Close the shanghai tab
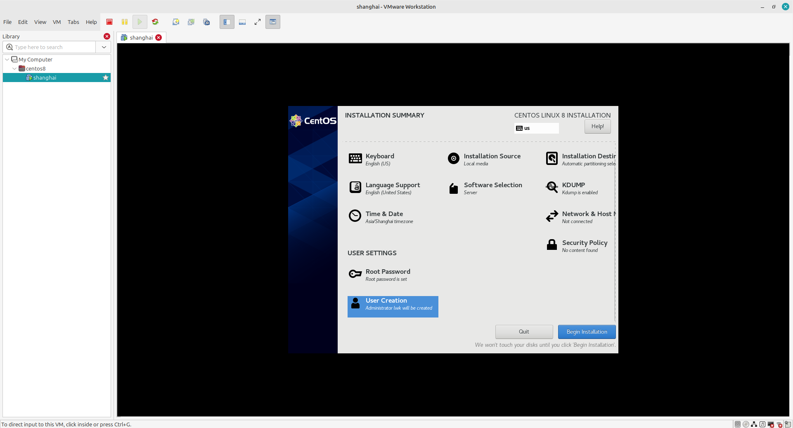793x428 pixels. [x=159, y=38]
